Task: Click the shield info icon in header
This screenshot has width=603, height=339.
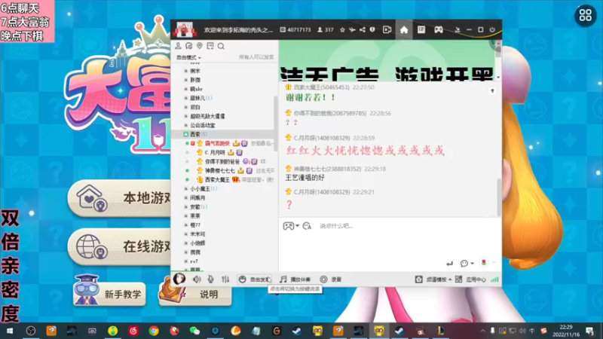Action: pos(372,29)
